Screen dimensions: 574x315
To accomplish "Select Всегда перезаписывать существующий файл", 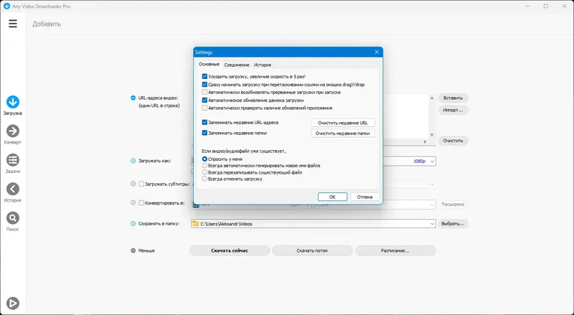I will coord(204,172).
